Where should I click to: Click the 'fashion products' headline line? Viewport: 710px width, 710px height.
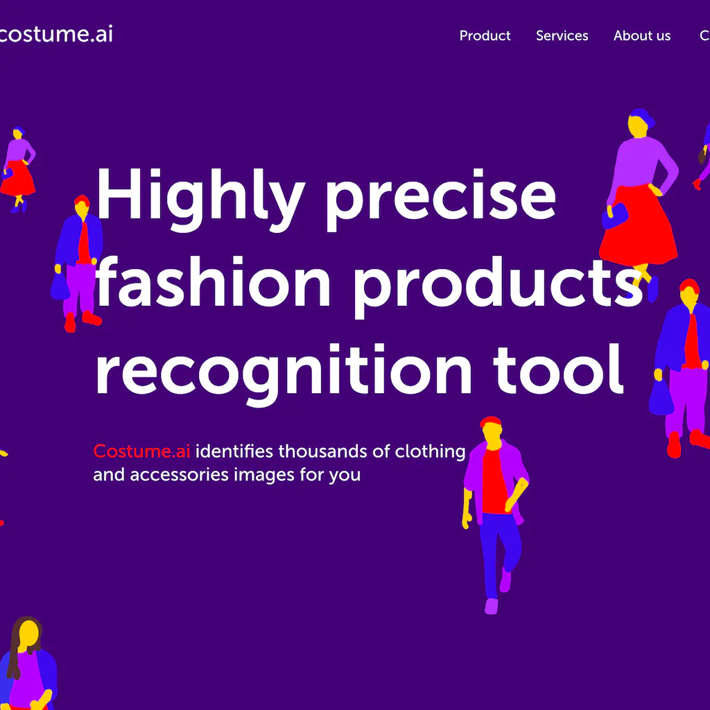point(369,286)
